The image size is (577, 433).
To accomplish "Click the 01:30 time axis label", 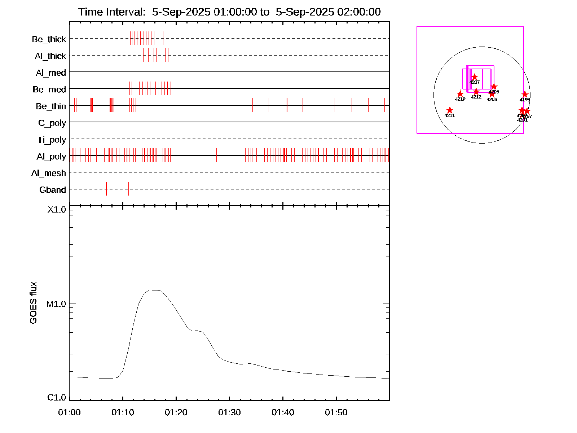I will (229, 412).
